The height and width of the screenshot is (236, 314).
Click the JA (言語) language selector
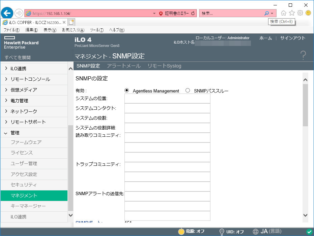tap(271, 231)
